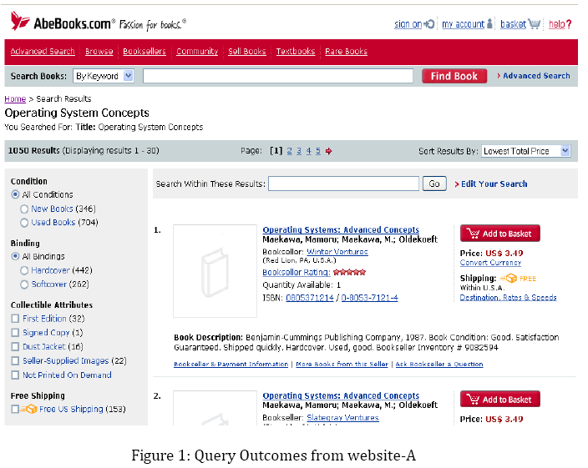Go to results page 4
Viewport: 588px width, 468px height.
coord(309,151)
